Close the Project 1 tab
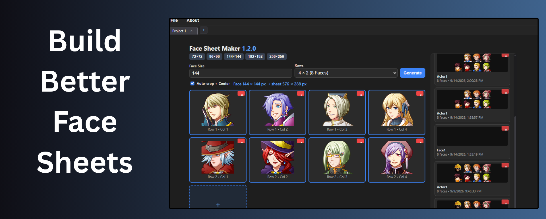 [191, 31]
